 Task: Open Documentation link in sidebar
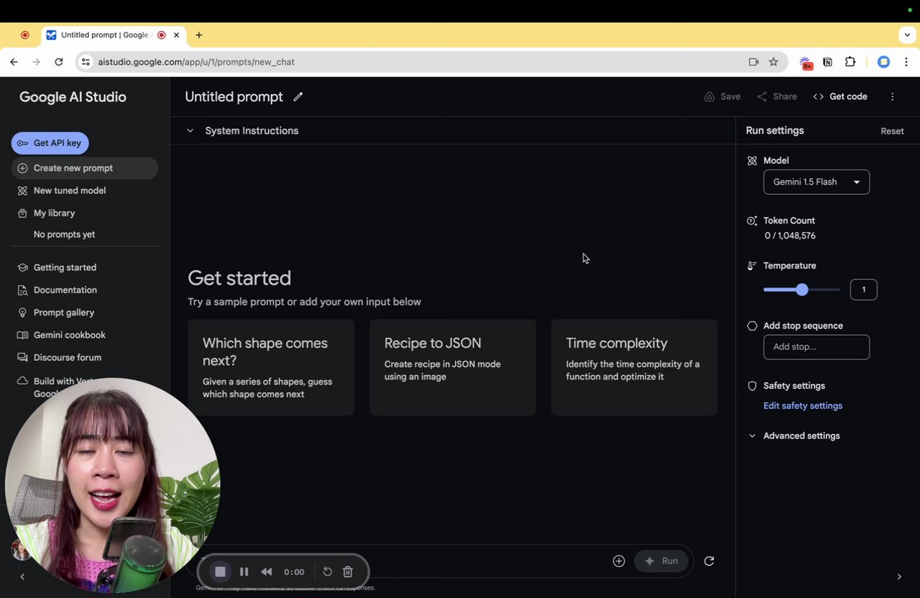65,290
